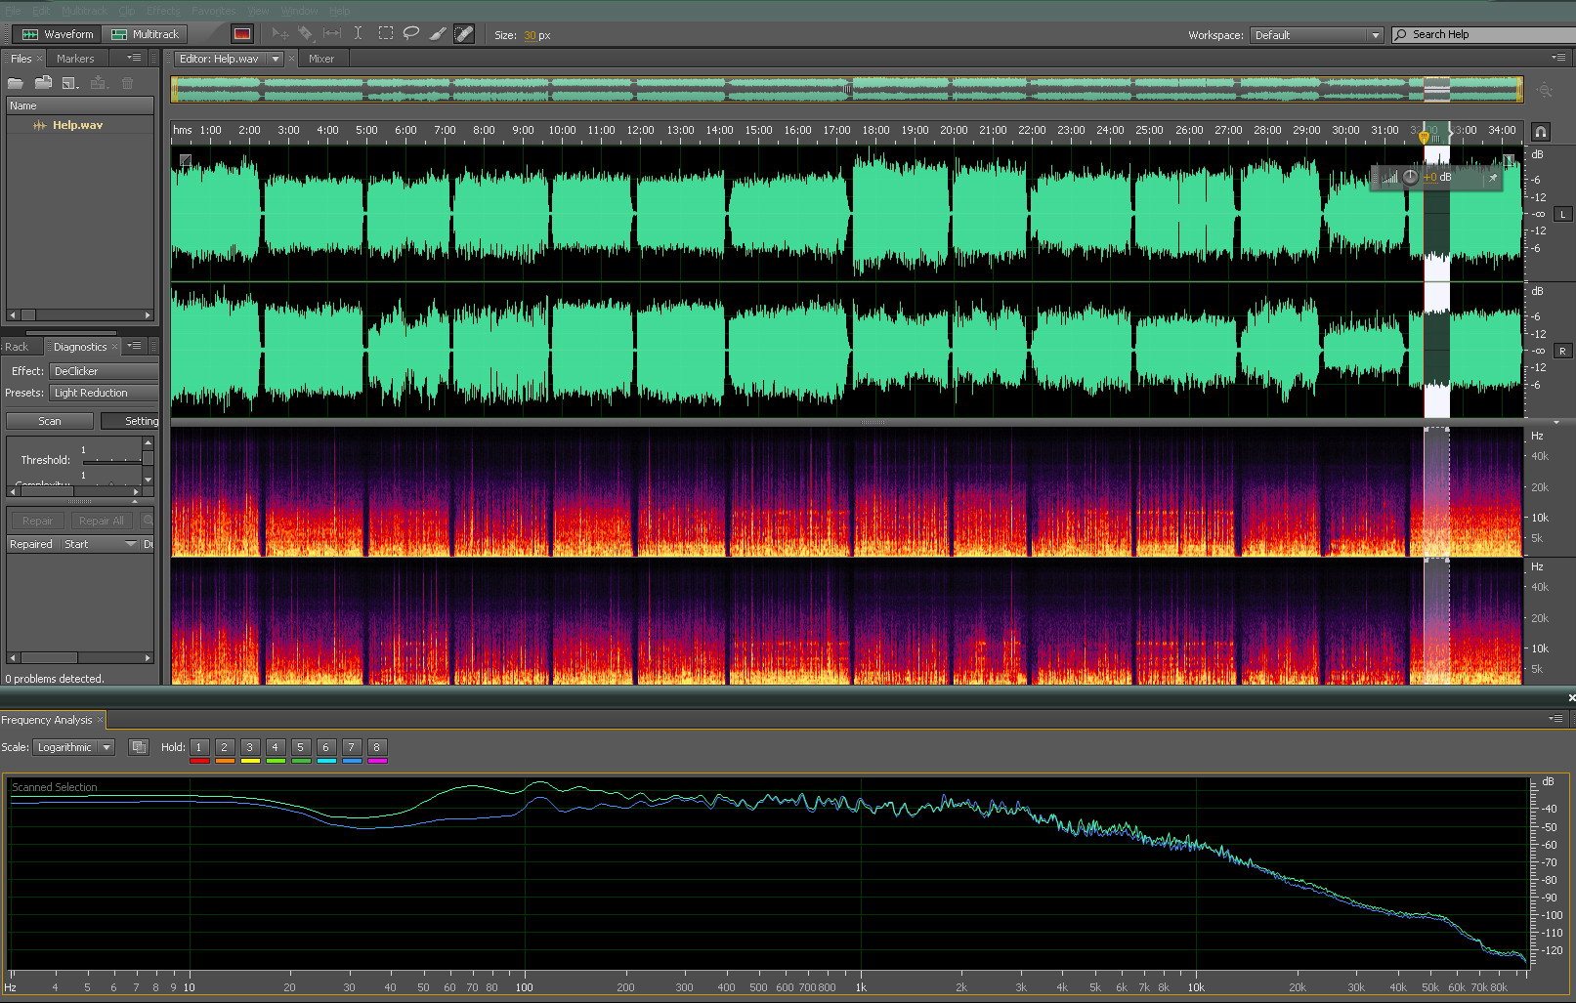1576x1003 pixels.
Task: Select the Marquee Selection tool
Action: (x=385, y=34)
